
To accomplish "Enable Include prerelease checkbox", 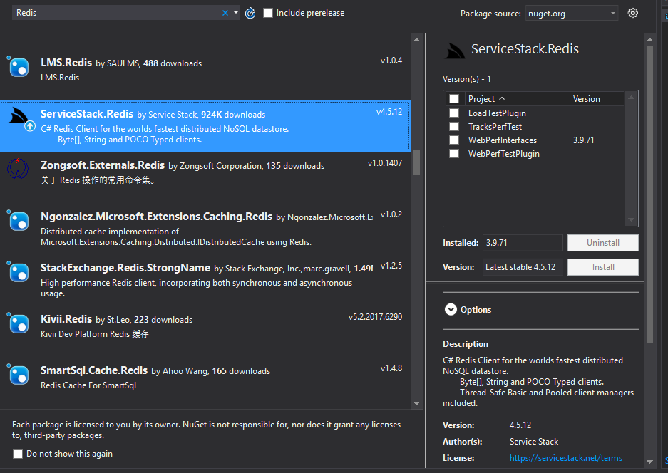I will point(268,13).
